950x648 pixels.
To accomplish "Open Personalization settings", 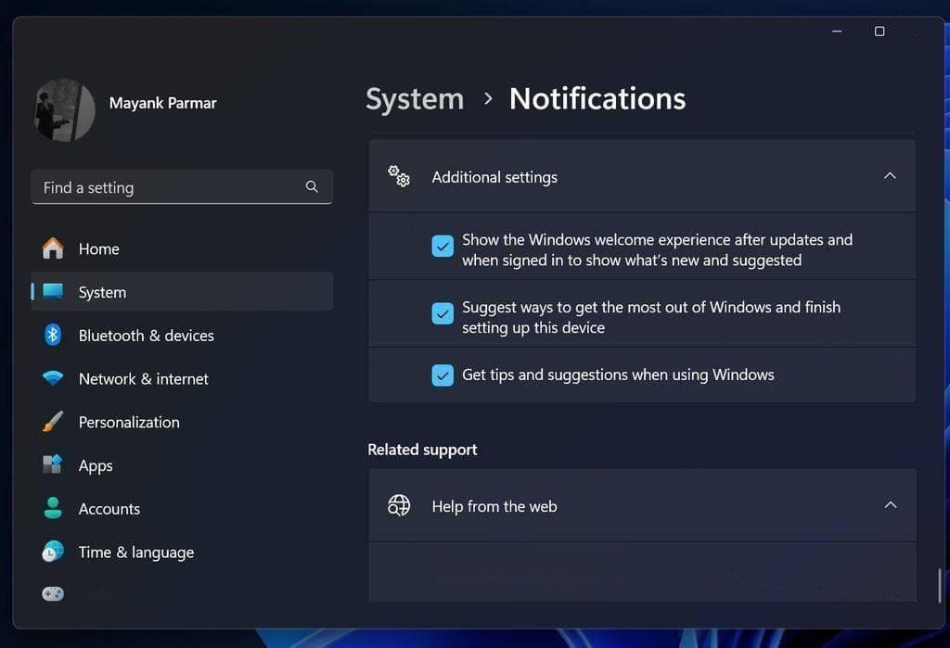I will click(182, 422).
